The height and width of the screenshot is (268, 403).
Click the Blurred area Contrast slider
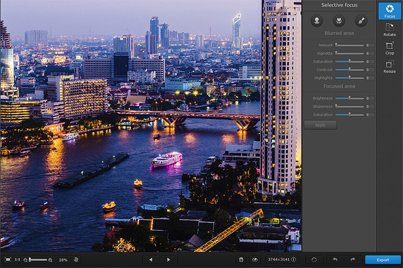coord(350,70)
